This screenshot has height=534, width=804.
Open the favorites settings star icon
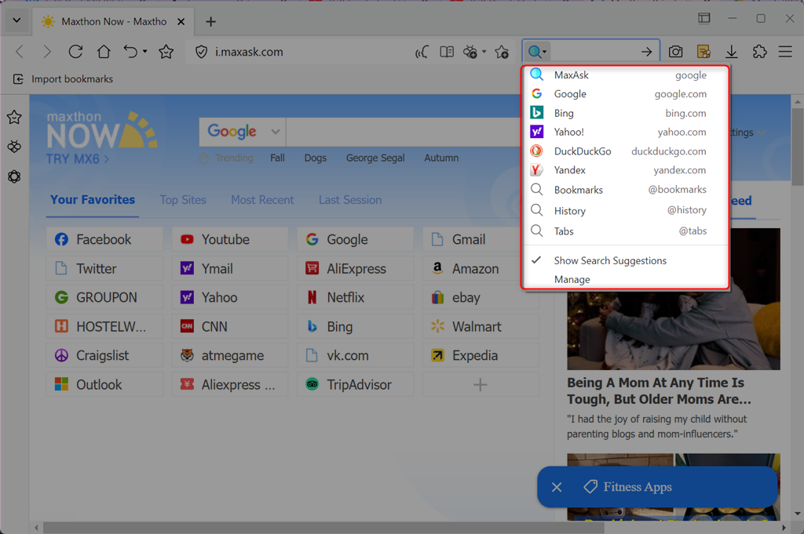[x=502, y=52]
